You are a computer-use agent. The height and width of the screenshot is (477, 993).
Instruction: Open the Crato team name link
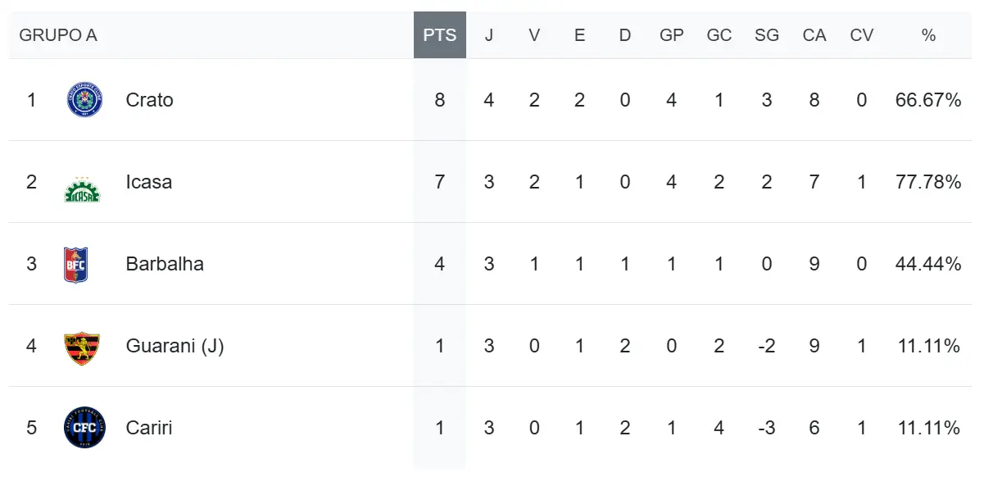[x=150, y=100]
